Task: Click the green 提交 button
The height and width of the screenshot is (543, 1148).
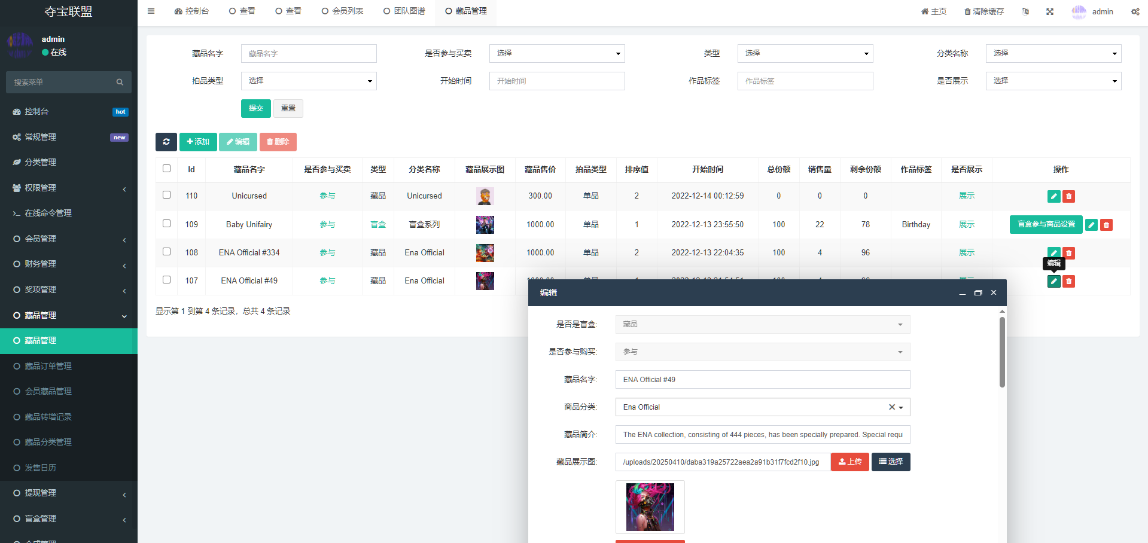Action: (256, 108)
